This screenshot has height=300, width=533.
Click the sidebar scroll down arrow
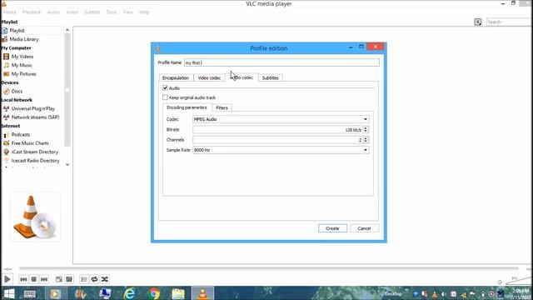pyautogui.click(x=67, y=165)
